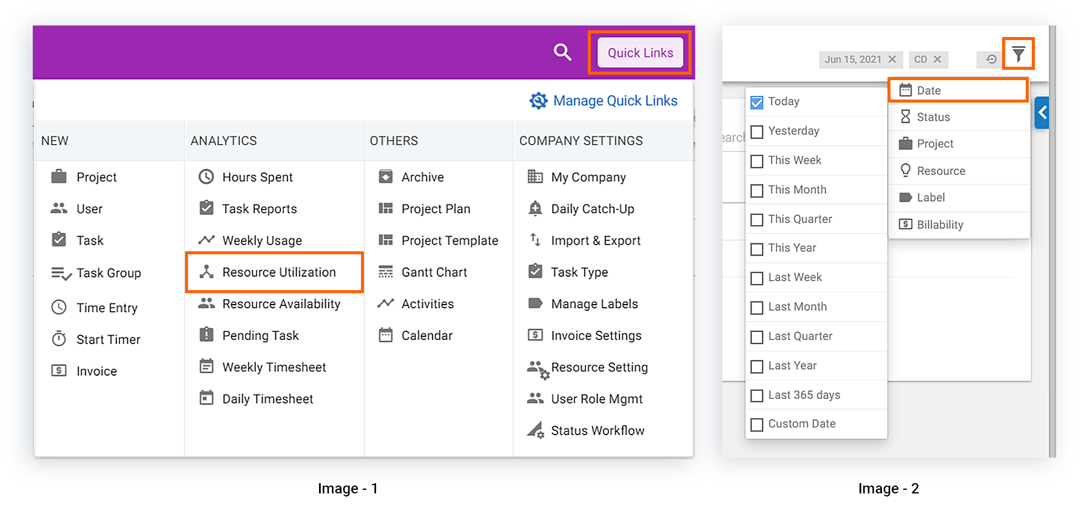Check the Yesterday checkbox
This screenshot has height=525, width=1084.
click(x=756, y=132)
